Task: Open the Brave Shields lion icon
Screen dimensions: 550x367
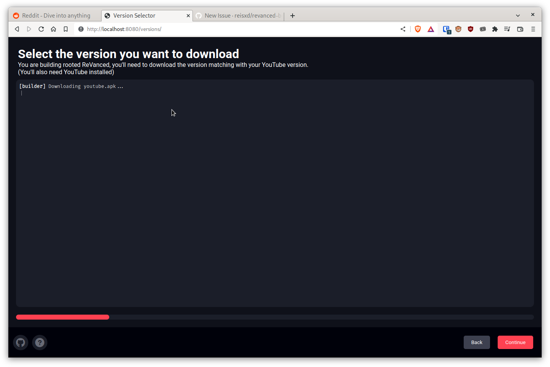Action: pos(418,29)
